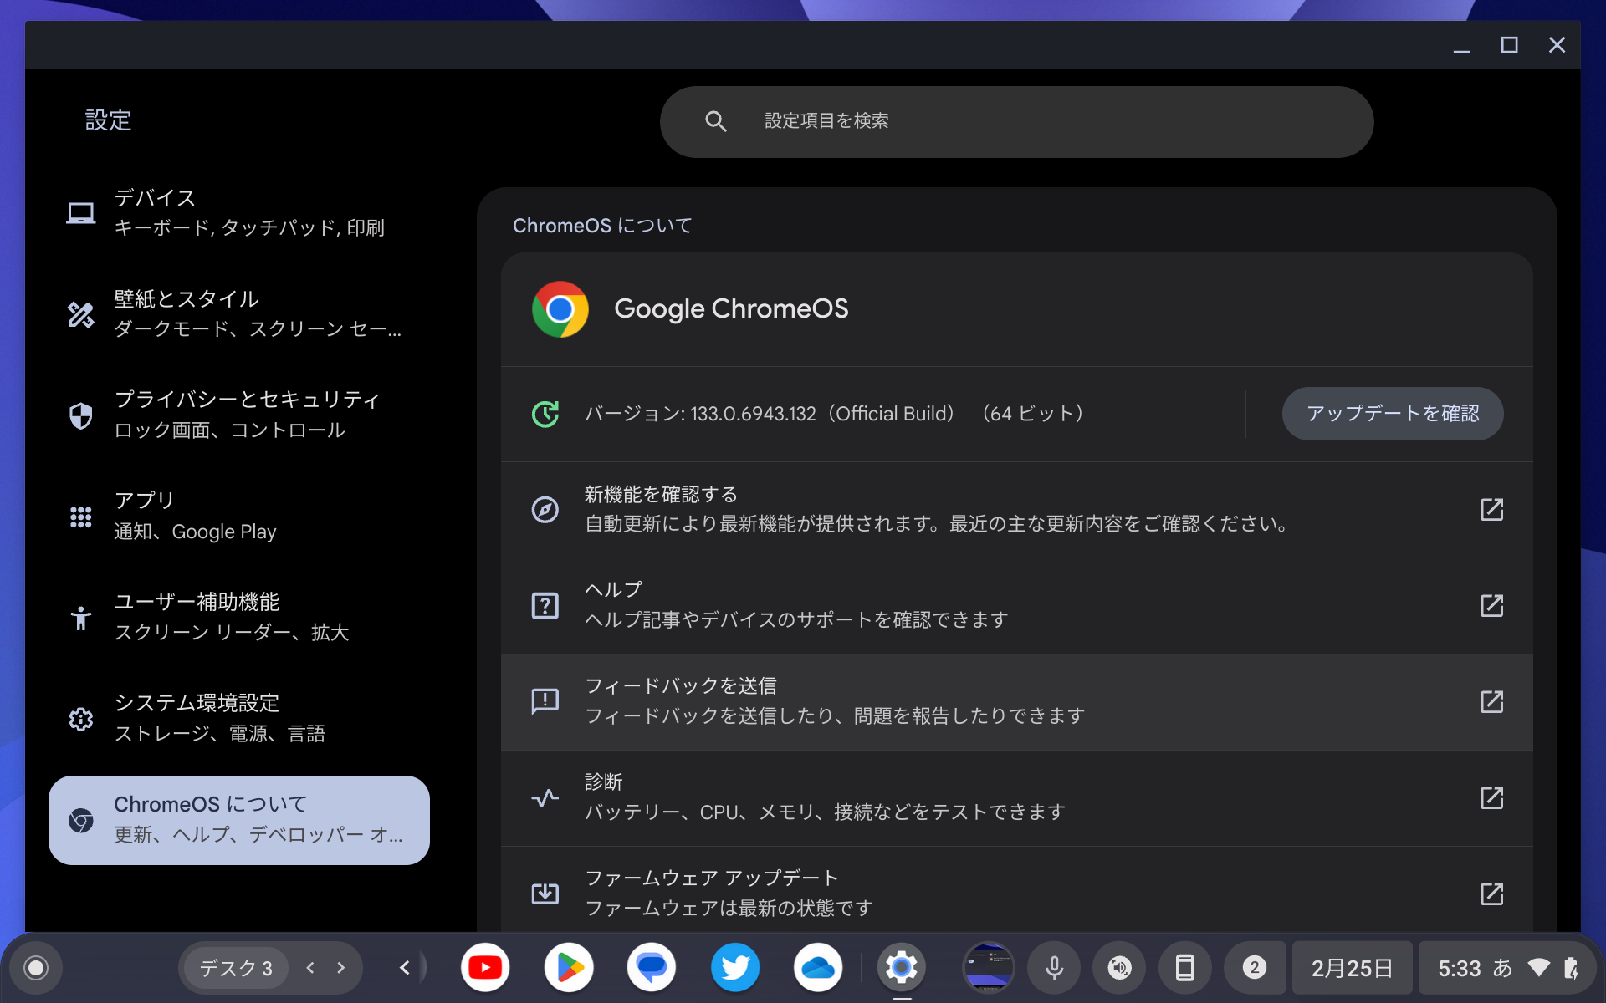The width and height of the screenshot is (1606, 1003).
Task: Expand hidden shelf apps with the chevron
Action: (405, 967)
